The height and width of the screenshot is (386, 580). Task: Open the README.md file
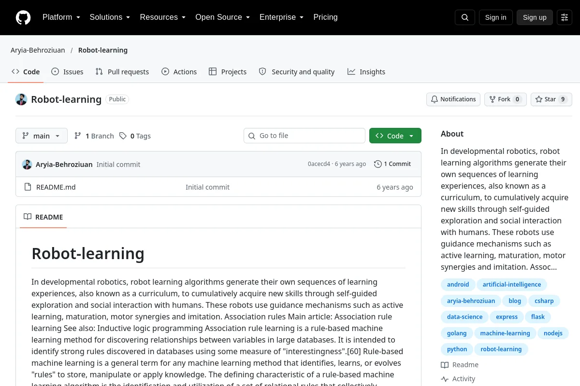click(x=56, y=187)
